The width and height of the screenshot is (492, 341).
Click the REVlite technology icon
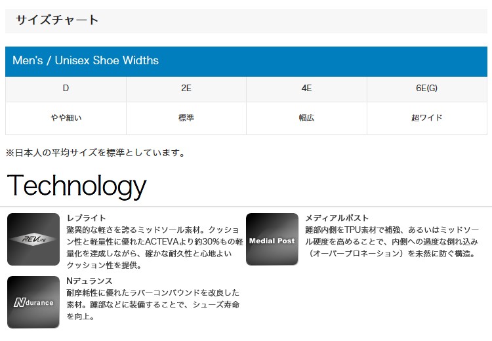click(x=33, y=239)
